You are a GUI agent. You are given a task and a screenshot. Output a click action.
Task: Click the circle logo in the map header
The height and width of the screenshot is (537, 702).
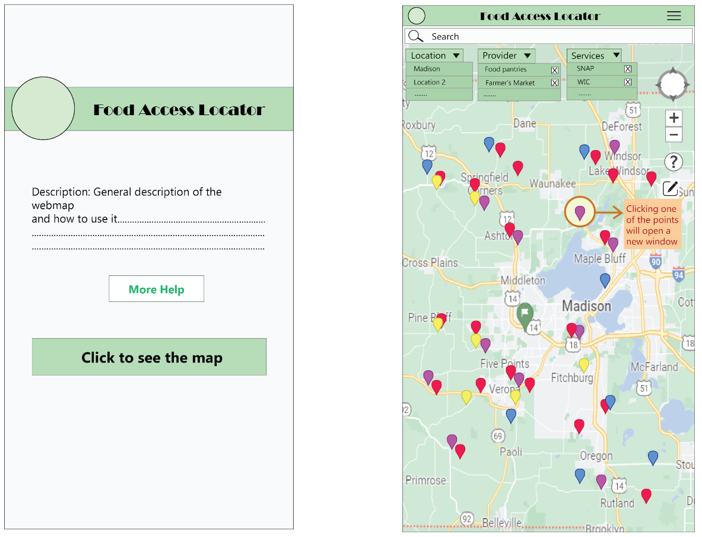(x=416, y=15)
